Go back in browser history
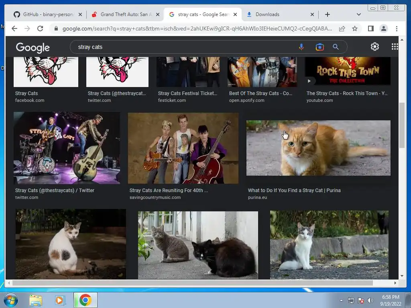The height and width of the screenshot is (308, 411). pos(14,28)
